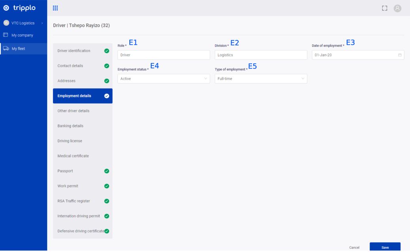The image size is (410, 252).
Task: Focus the Division text field
Action: [261, 55]
